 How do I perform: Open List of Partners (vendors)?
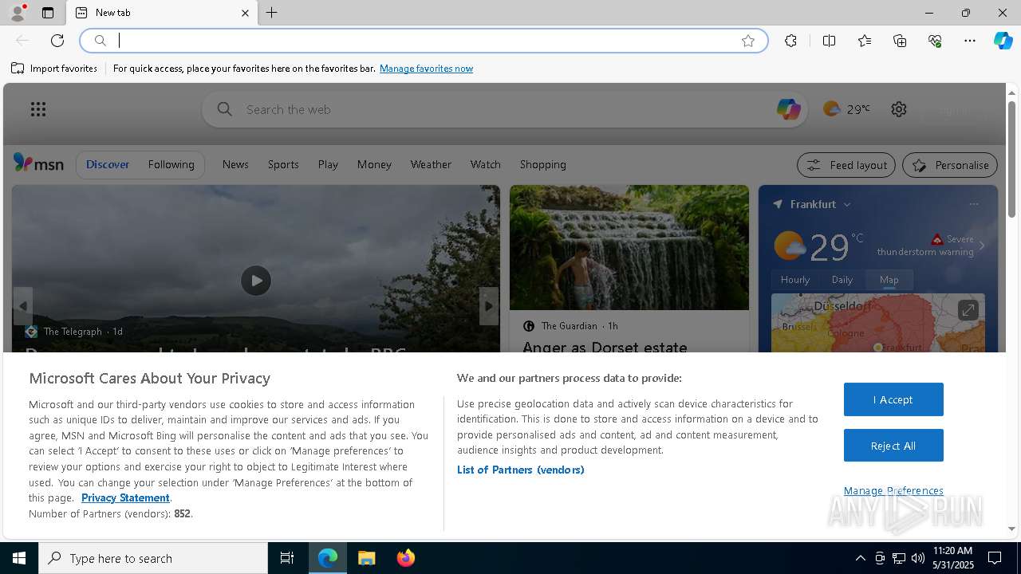point(520,470)
